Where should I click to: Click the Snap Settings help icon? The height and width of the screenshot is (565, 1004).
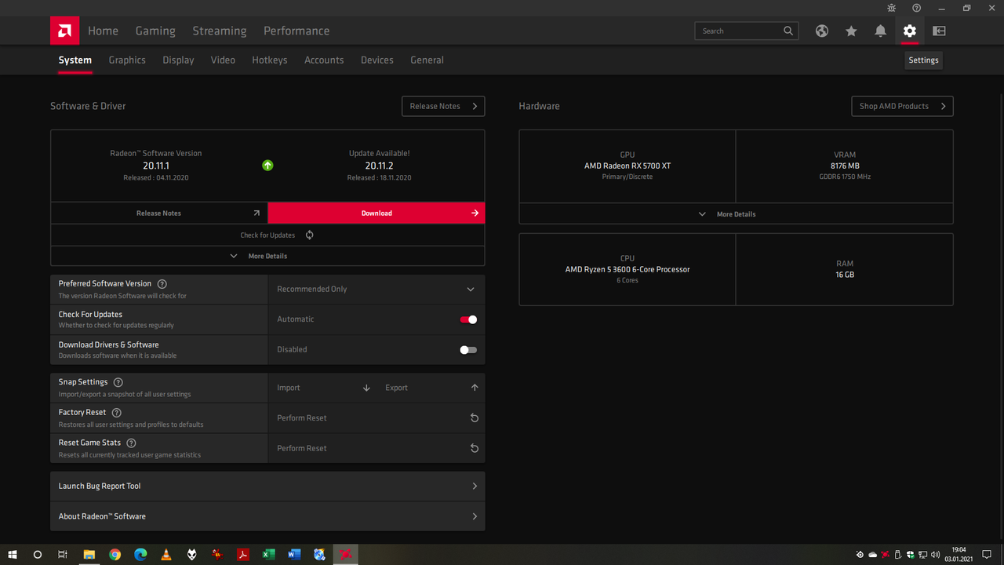118,382
